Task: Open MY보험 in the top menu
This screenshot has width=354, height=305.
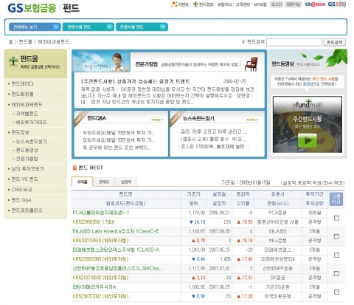Action: pos(260,4)
